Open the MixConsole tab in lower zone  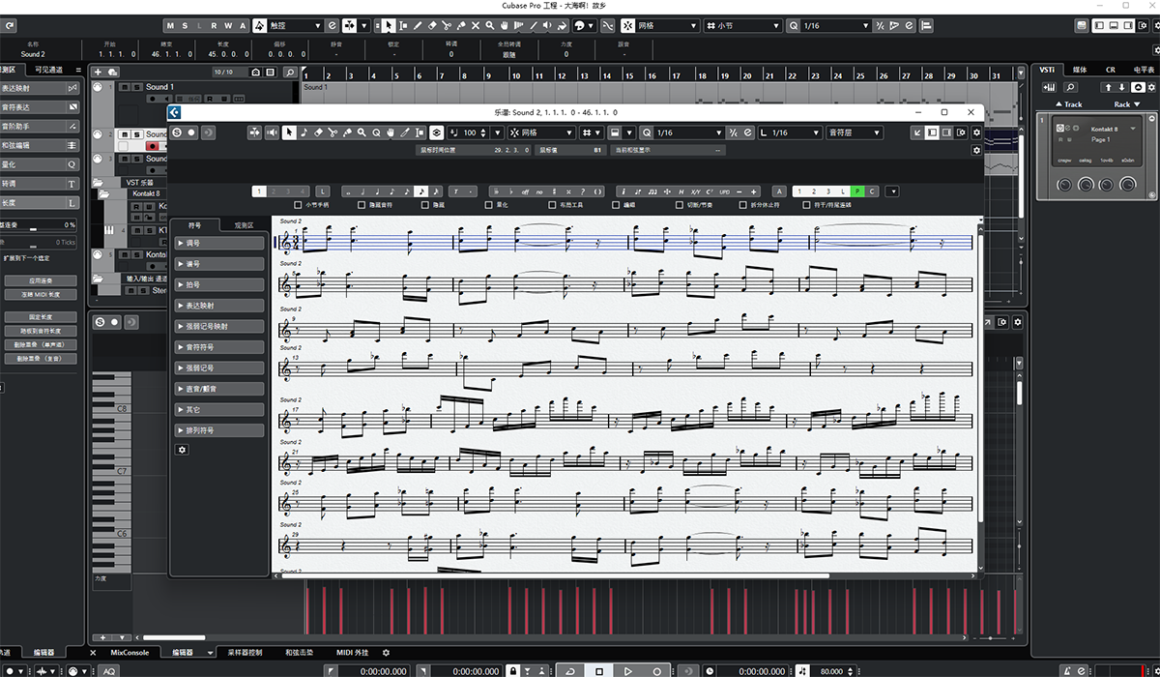coord(130,653)
